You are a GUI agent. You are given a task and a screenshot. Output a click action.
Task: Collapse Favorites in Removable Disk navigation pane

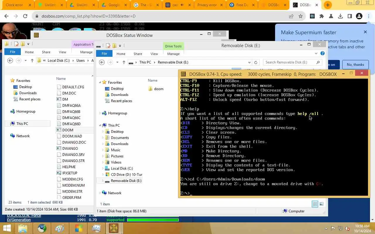100,82
